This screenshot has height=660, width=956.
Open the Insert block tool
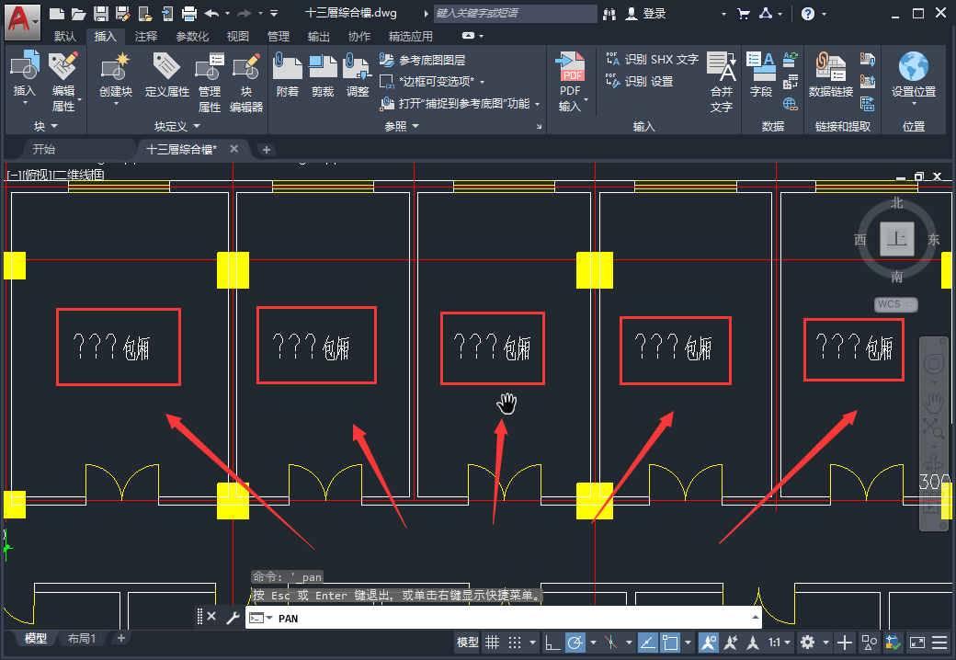coord(25,74)
